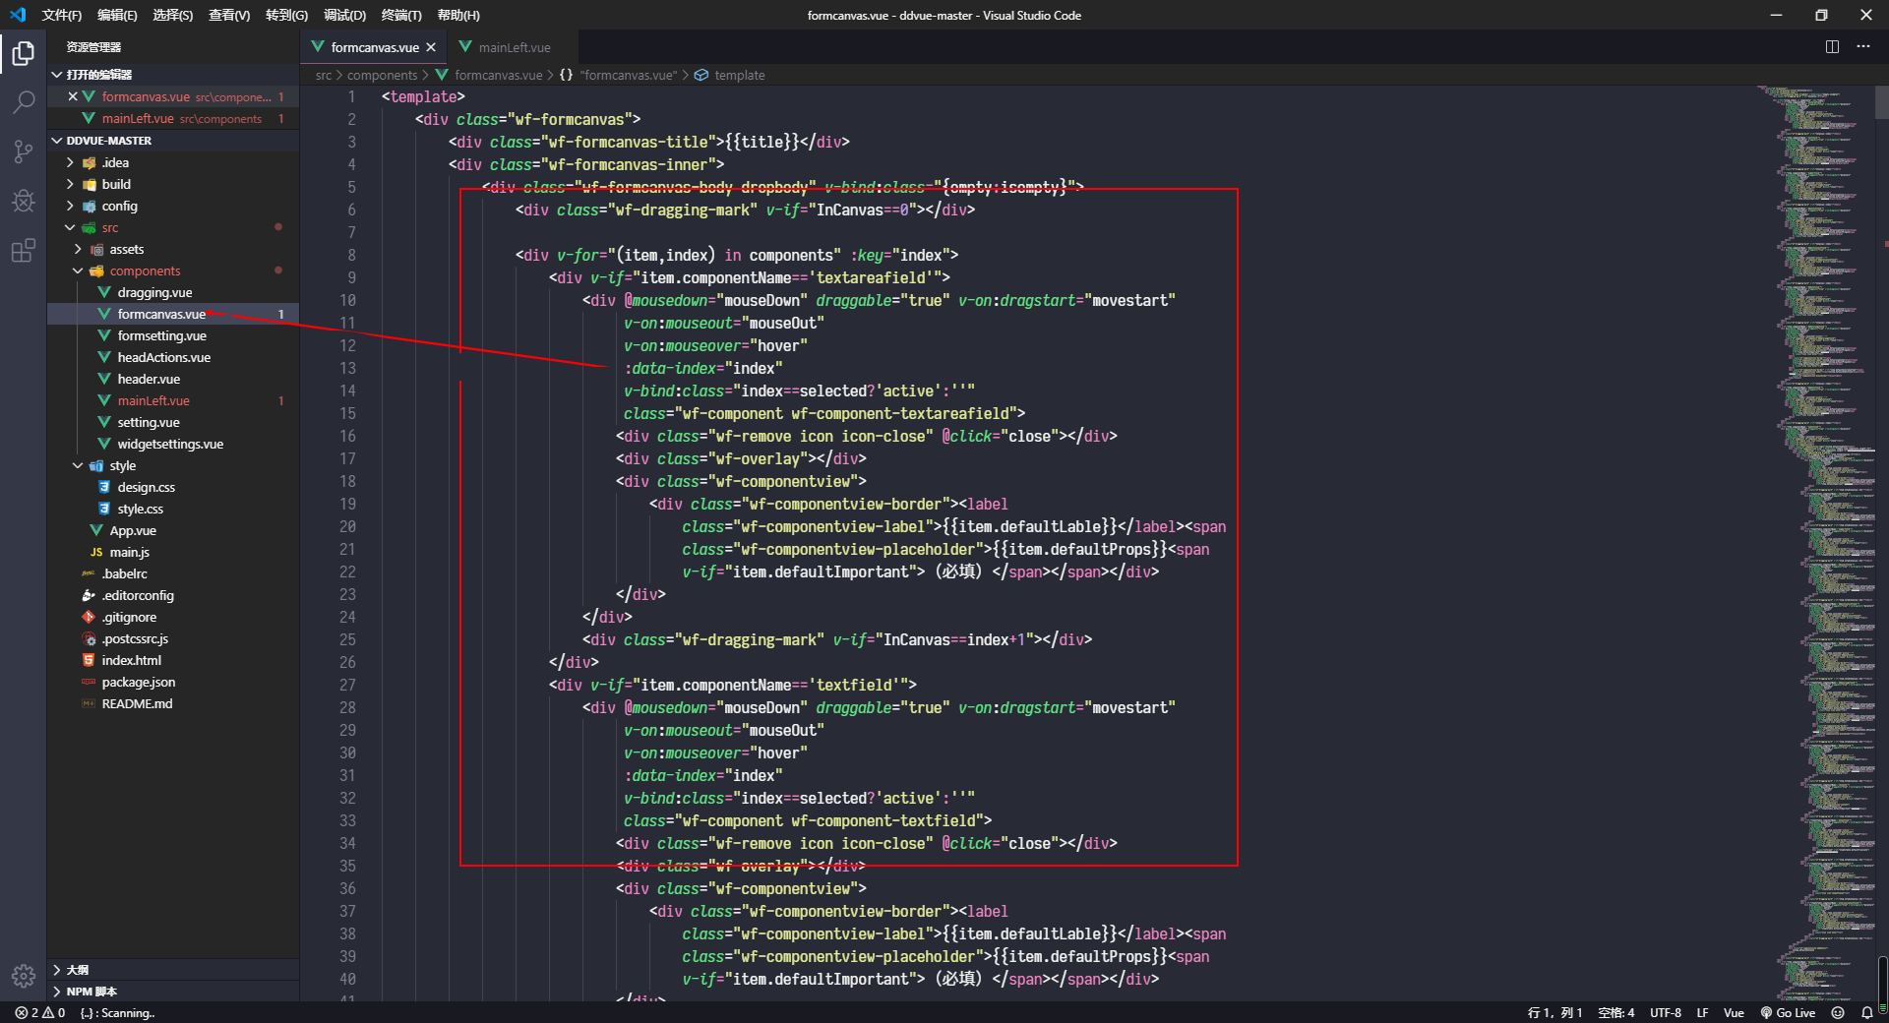This screenshot has width=1889, height=1023.
Task: Close formcanvas.vue in open editors list
Action: 73,96
